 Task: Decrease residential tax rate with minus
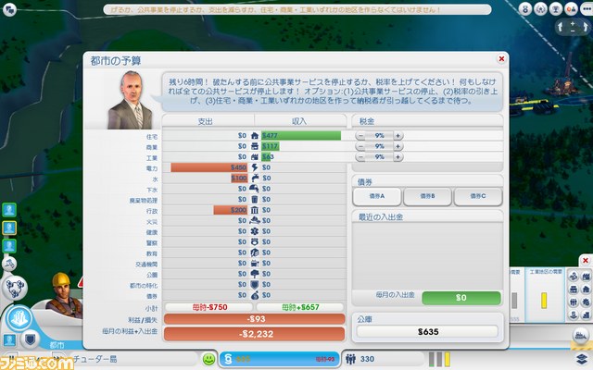point(360,136)
